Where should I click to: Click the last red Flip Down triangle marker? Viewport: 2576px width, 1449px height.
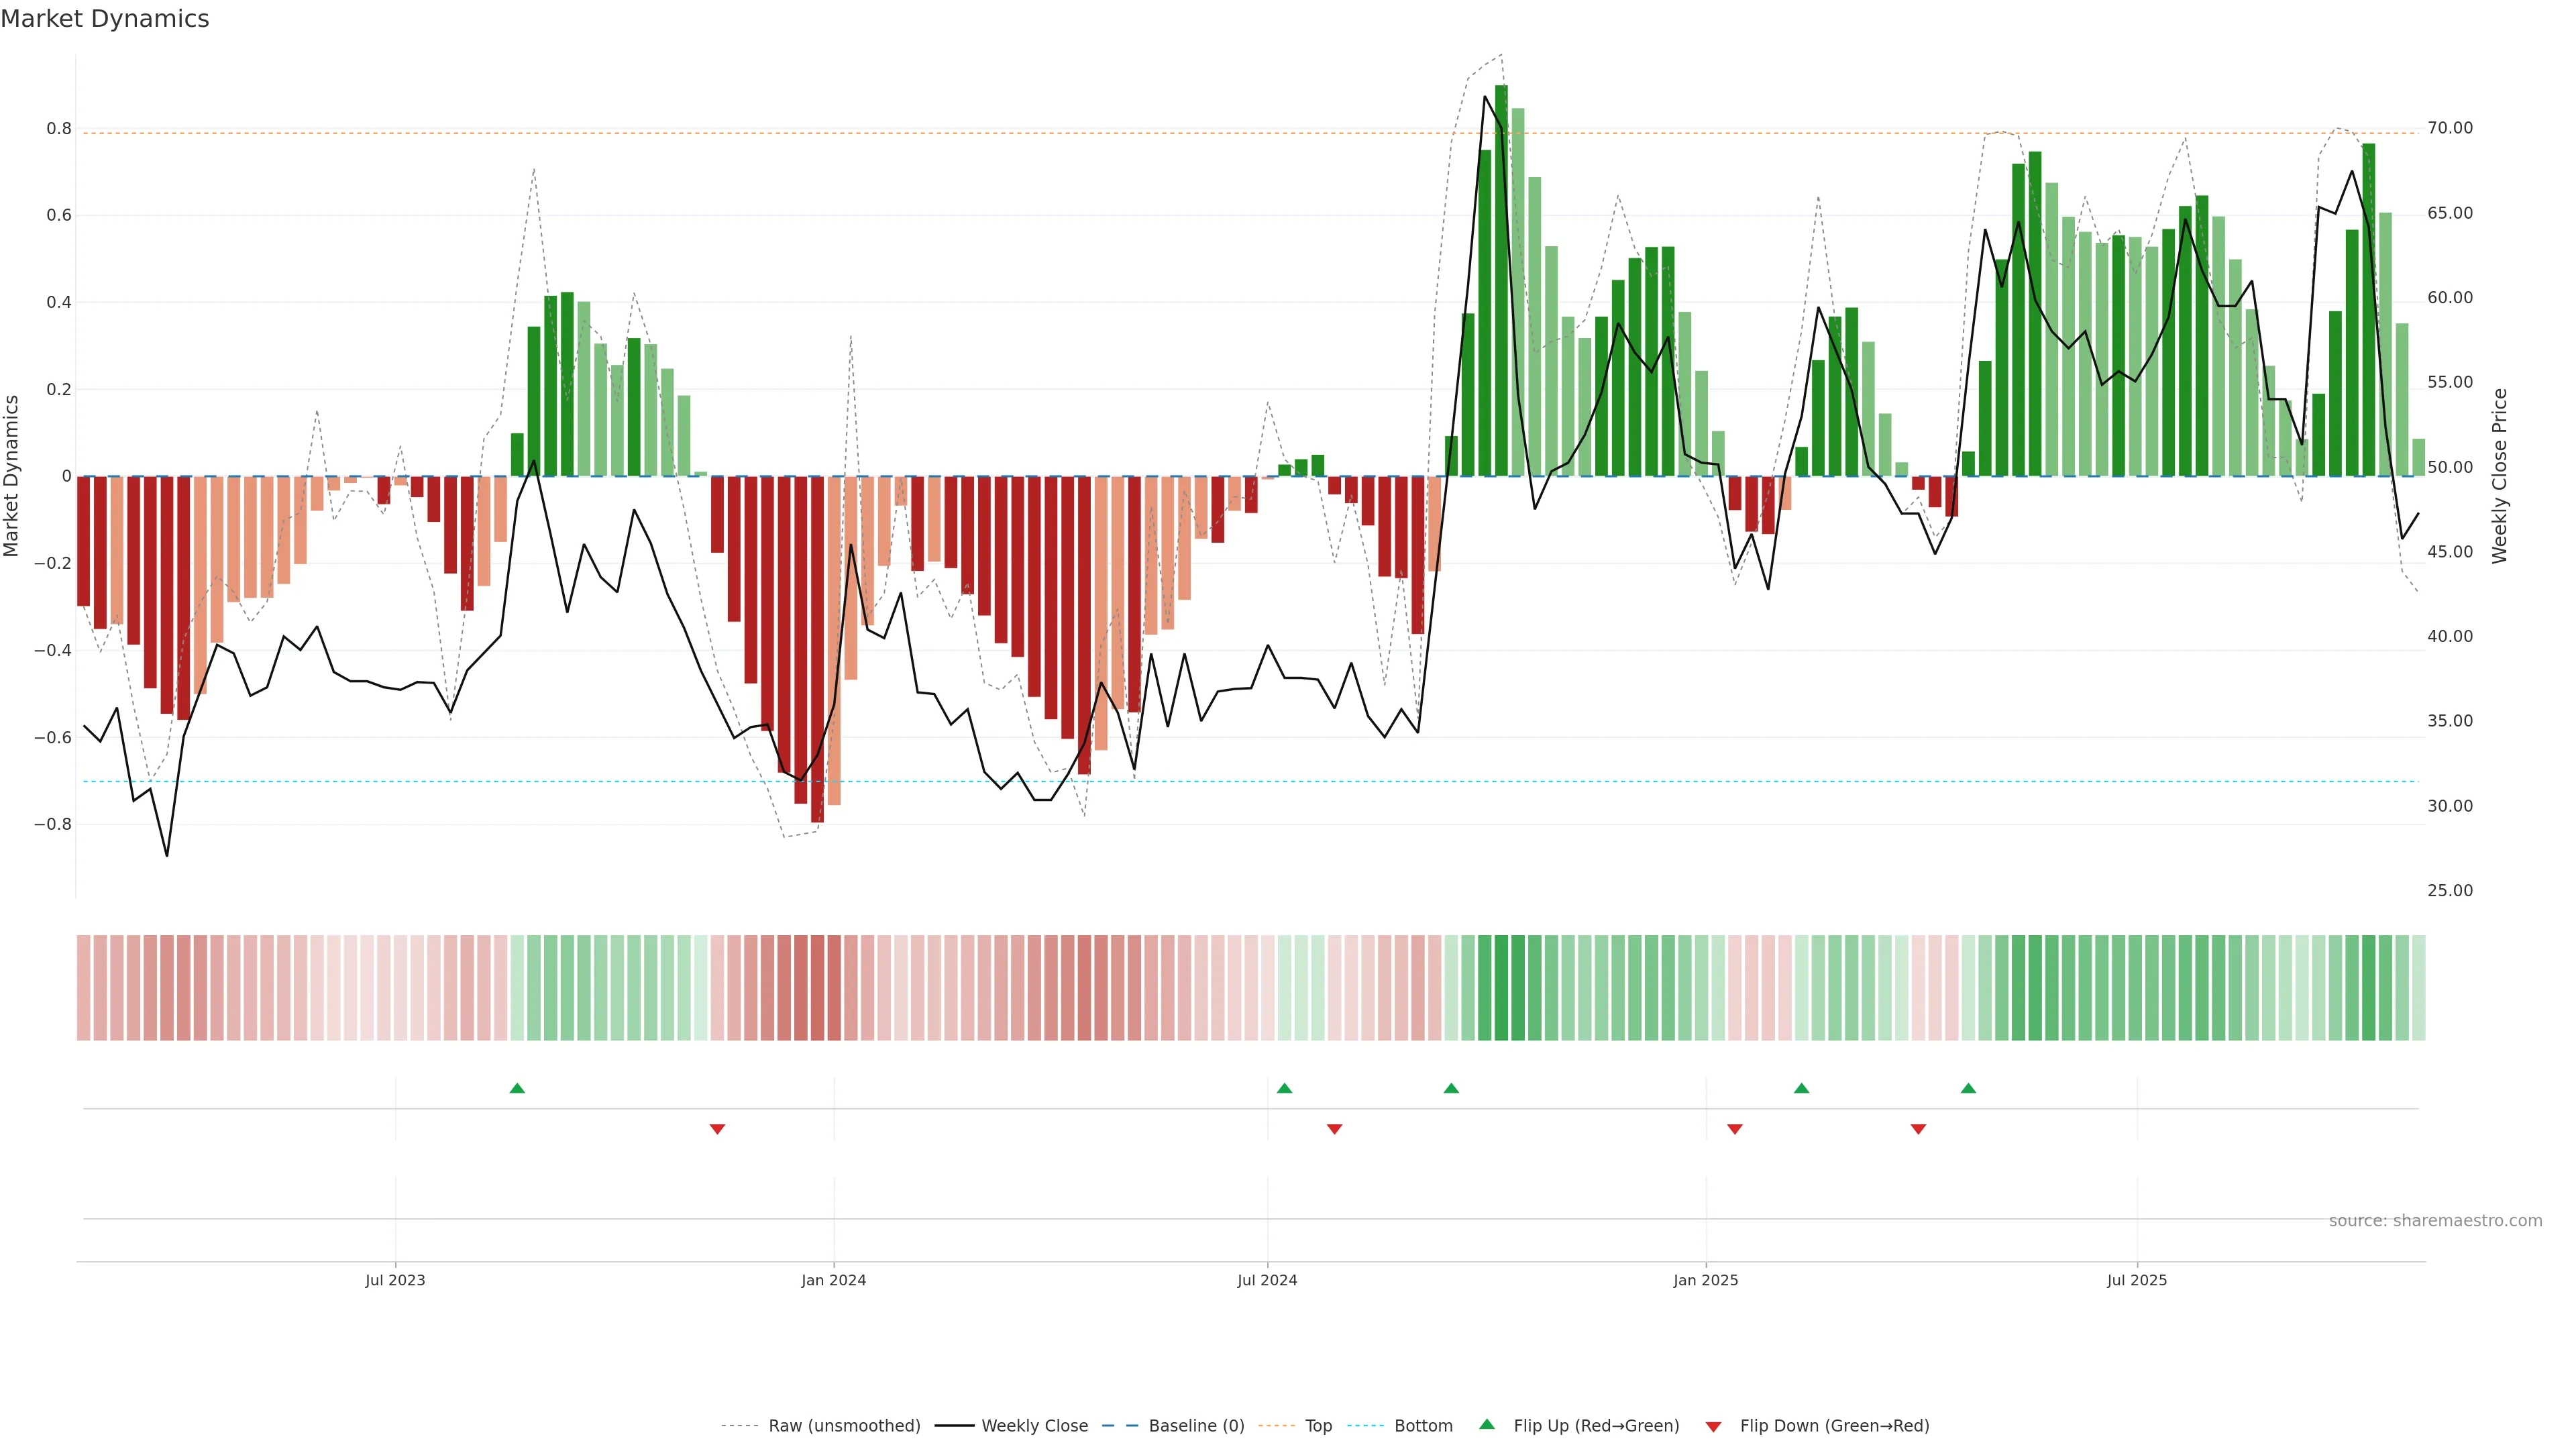pos(1918,1129)
